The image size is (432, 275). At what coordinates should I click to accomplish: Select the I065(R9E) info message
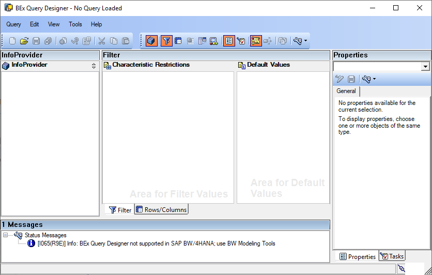click(x=156, y=243)
